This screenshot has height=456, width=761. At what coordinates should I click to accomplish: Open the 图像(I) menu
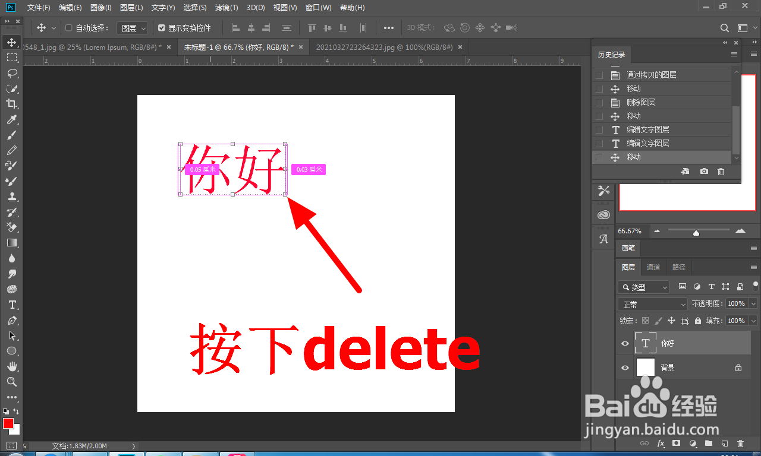[101, 8]
